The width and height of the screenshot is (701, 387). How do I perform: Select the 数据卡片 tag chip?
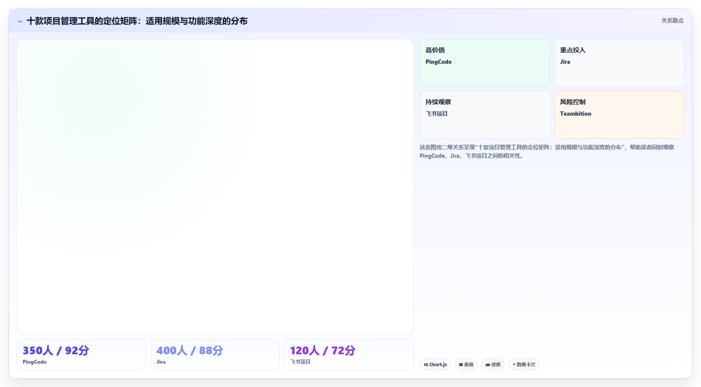(x=524, y=364)
